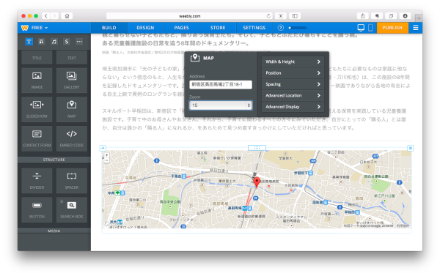Reload the page with refresh icon
Image resolution: width=440 pixels, height=276 pixels.
[x=268, y=16]
